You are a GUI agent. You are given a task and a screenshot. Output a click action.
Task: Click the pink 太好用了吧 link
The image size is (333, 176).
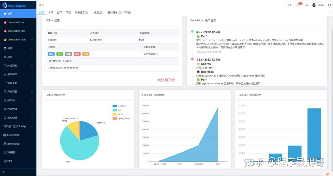coord(166,80)
